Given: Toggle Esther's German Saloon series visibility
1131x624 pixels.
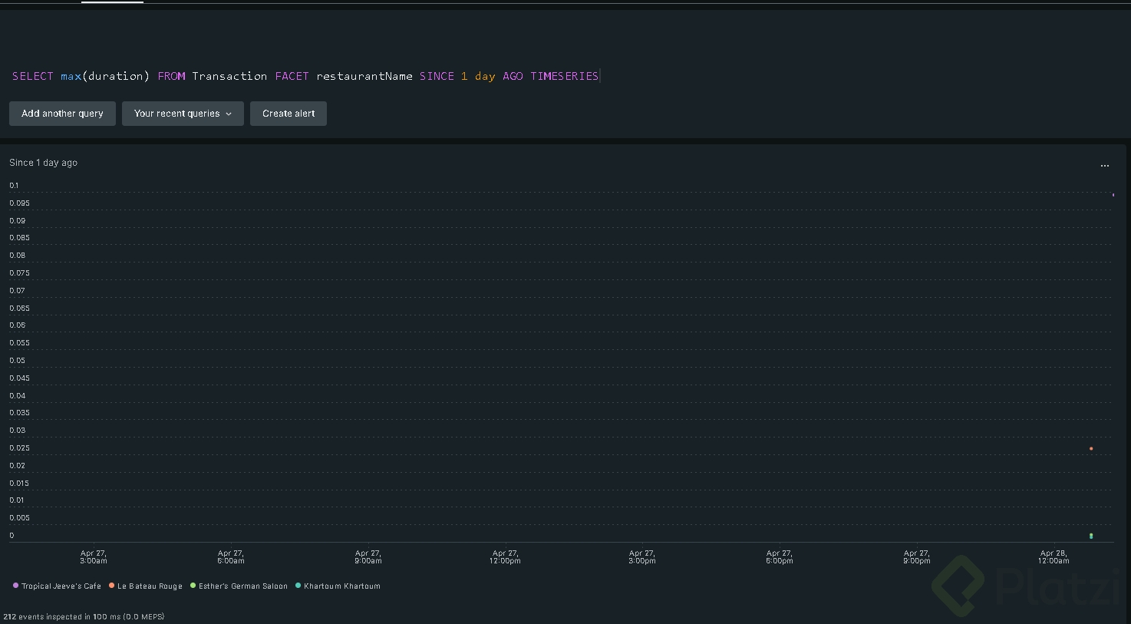Looking at the screenshot, I should click(x=242, y=586).
